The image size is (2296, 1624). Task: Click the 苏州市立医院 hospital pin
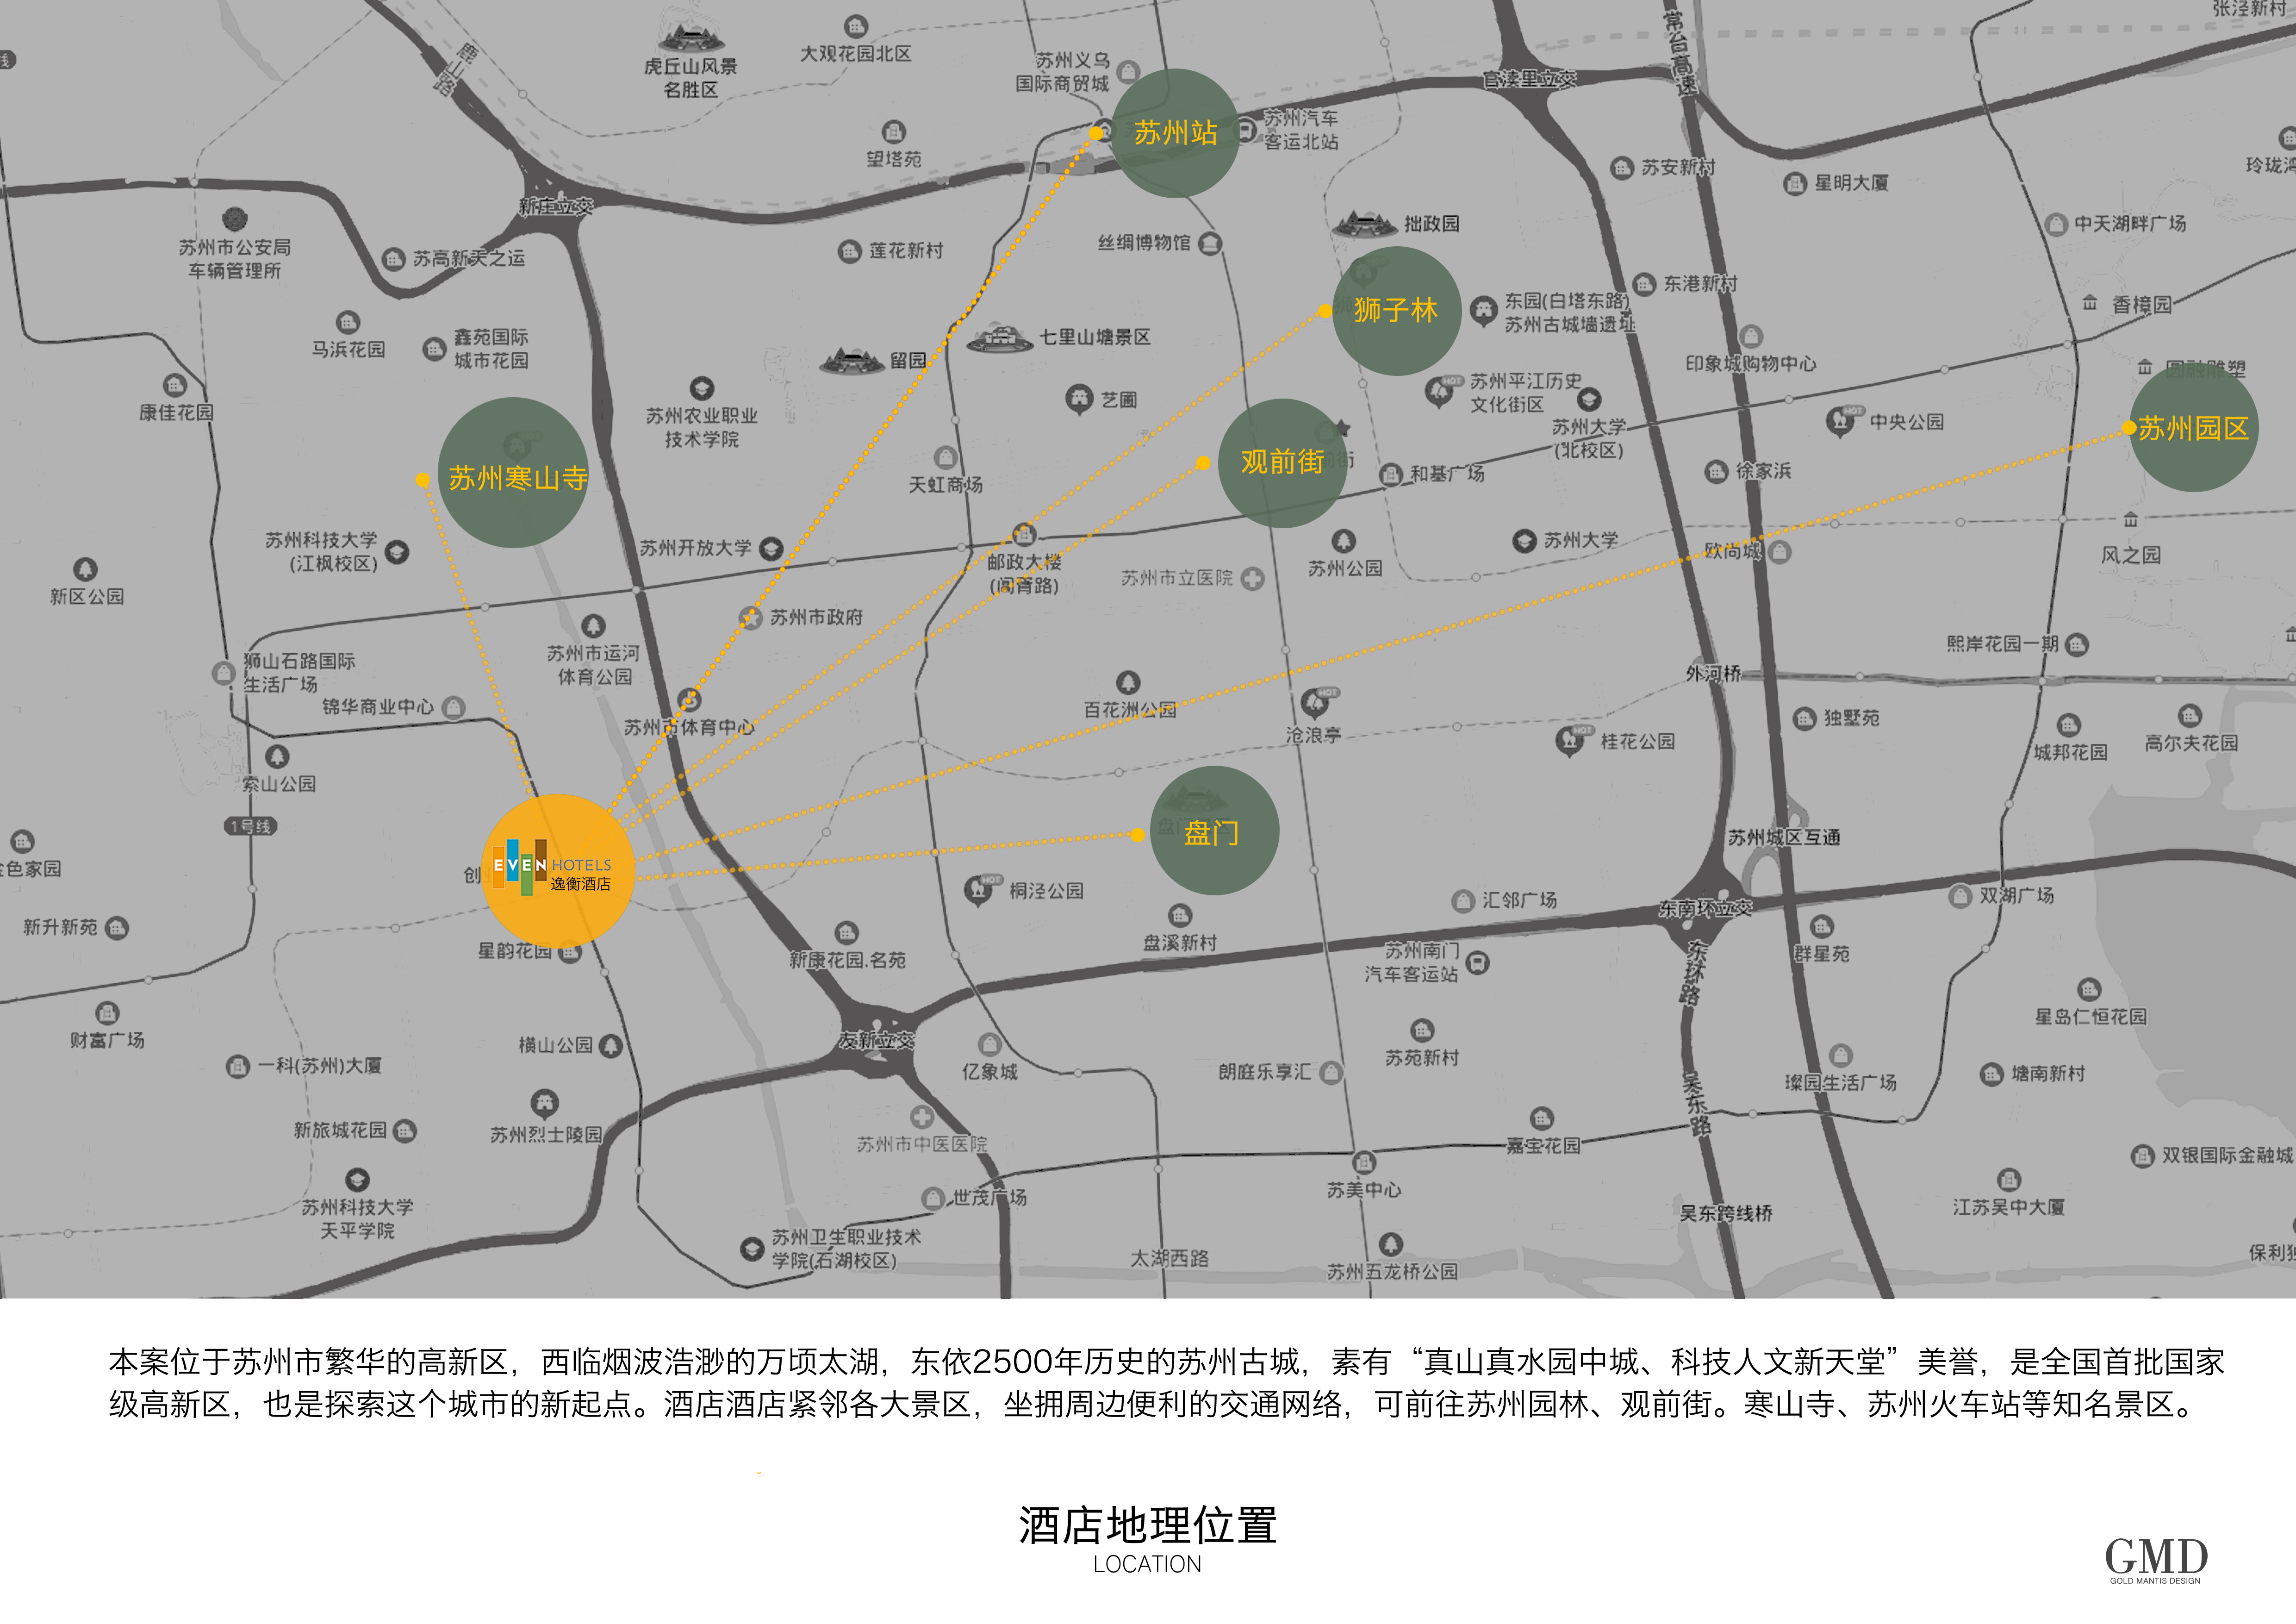click(1253, 579)
